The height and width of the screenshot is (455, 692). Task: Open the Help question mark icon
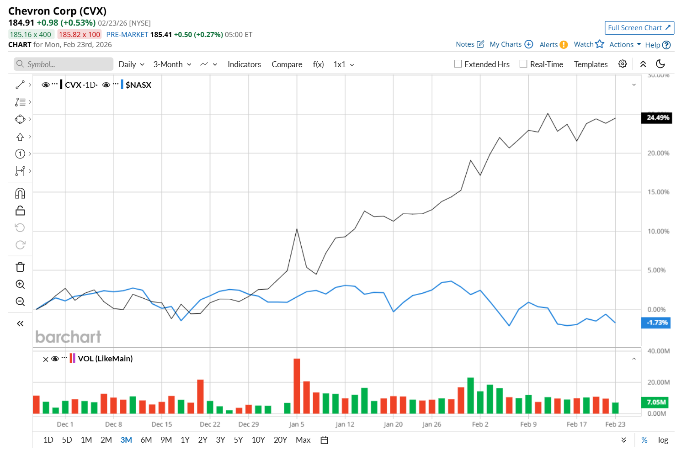(x=666, y=45)
